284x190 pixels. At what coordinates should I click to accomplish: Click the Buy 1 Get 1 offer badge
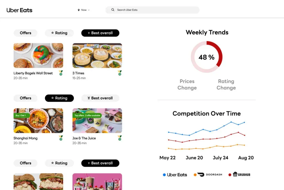[x=21, y=115]
